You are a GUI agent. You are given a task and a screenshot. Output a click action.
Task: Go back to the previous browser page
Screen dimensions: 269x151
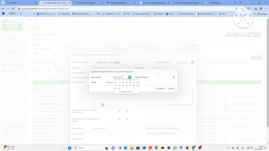coord(3,8)
